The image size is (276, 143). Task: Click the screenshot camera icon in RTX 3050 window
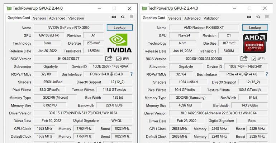click(114, 17)
